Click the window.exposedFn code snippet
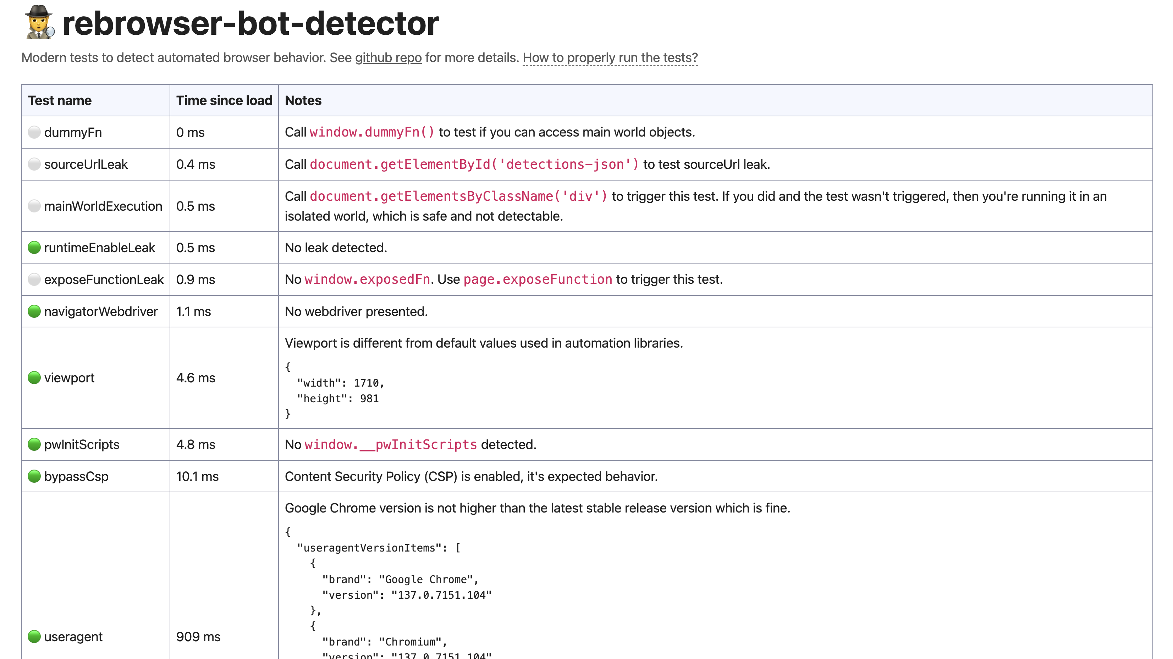 click(367, 279)
